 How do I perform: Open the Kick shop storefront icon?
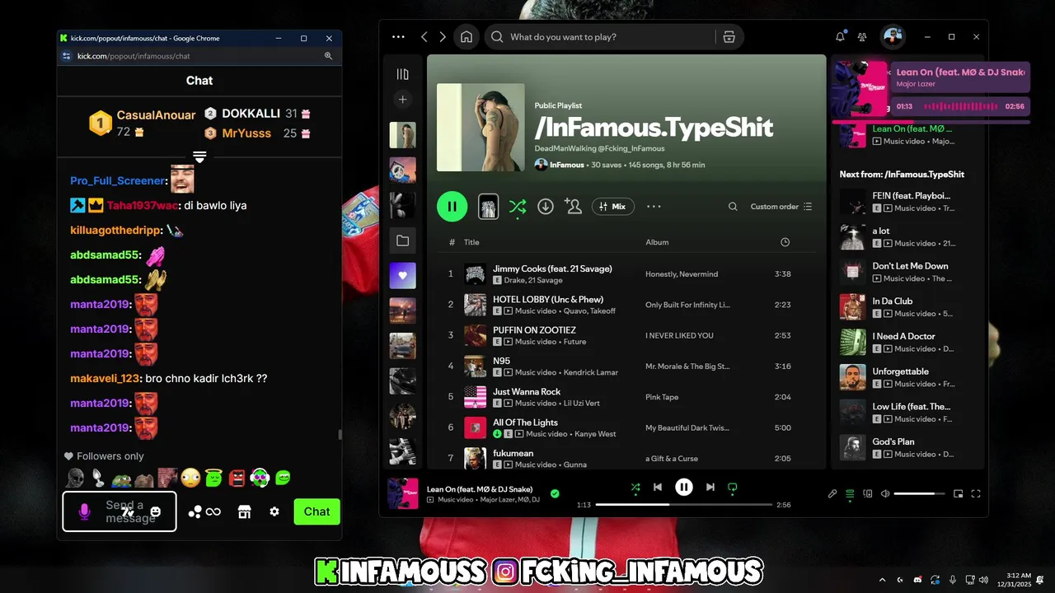244,511
